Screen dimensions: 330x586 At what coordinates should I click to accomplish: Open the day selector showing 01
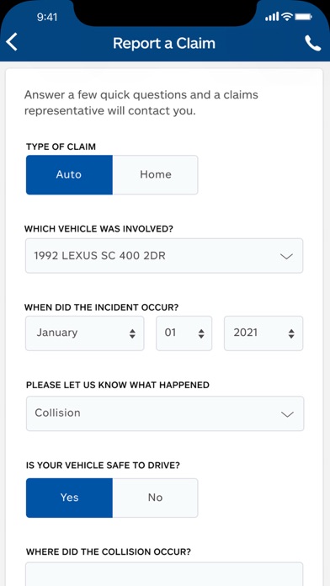pyautogui.click(x=184, y=333)
